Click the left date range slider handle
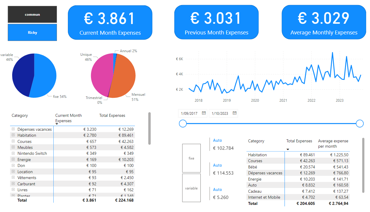Image resolution: width=370 pixels, height=212 pixels. (183, 123)
